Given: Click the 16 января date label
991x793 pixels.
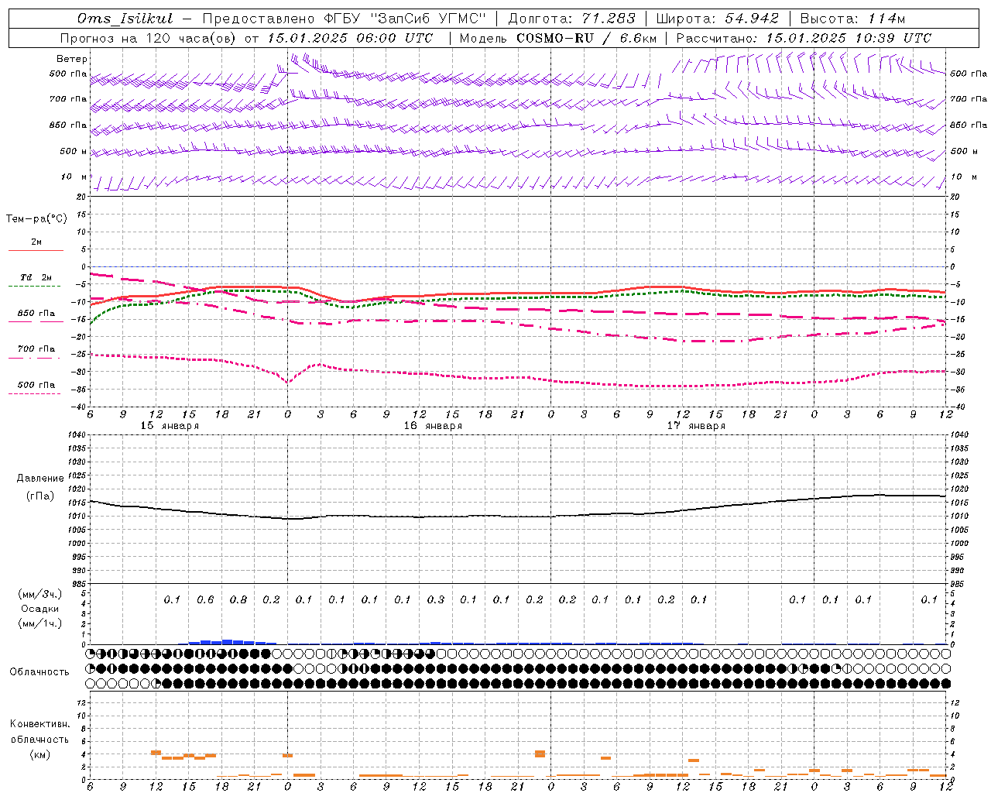Looking at the screenshot, I should point(433,426).
